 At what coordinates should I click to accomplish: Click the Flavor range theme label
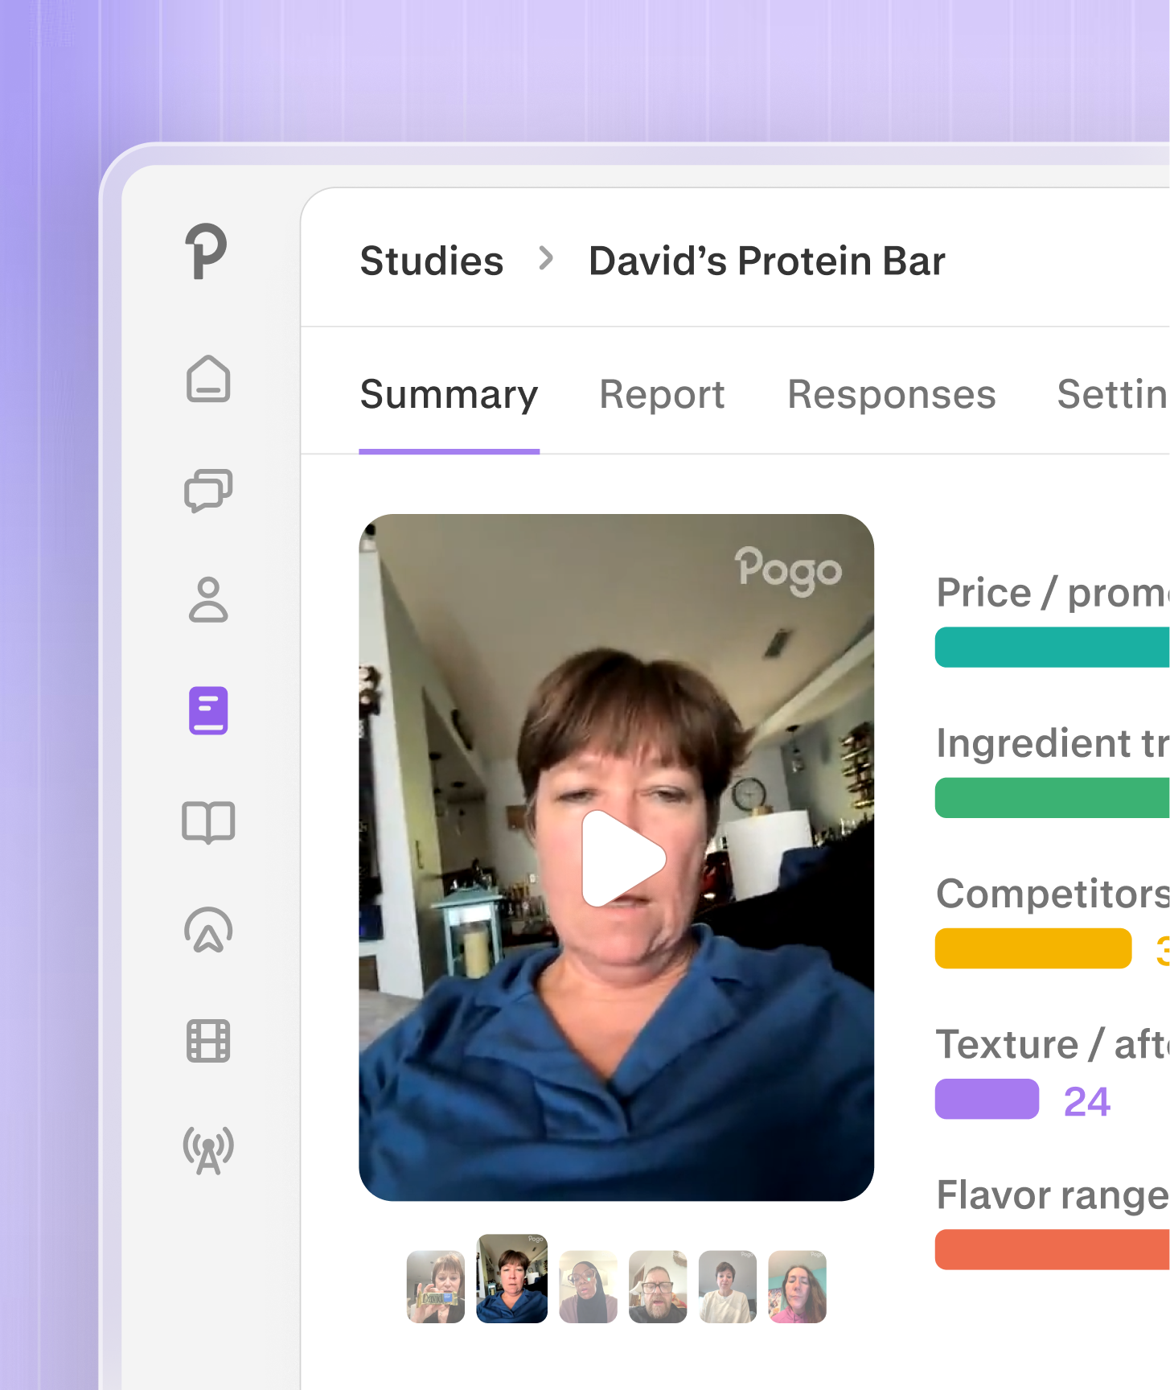coord(1053,1195)
